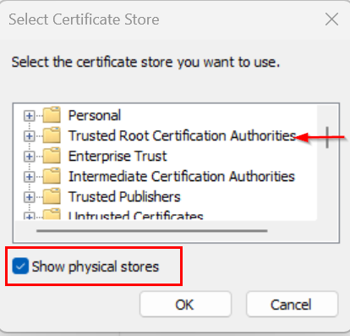The width and height of the screenshot is (350, 336).
Task: Select the Personal certificate store
Action: [x=95, y=115]
